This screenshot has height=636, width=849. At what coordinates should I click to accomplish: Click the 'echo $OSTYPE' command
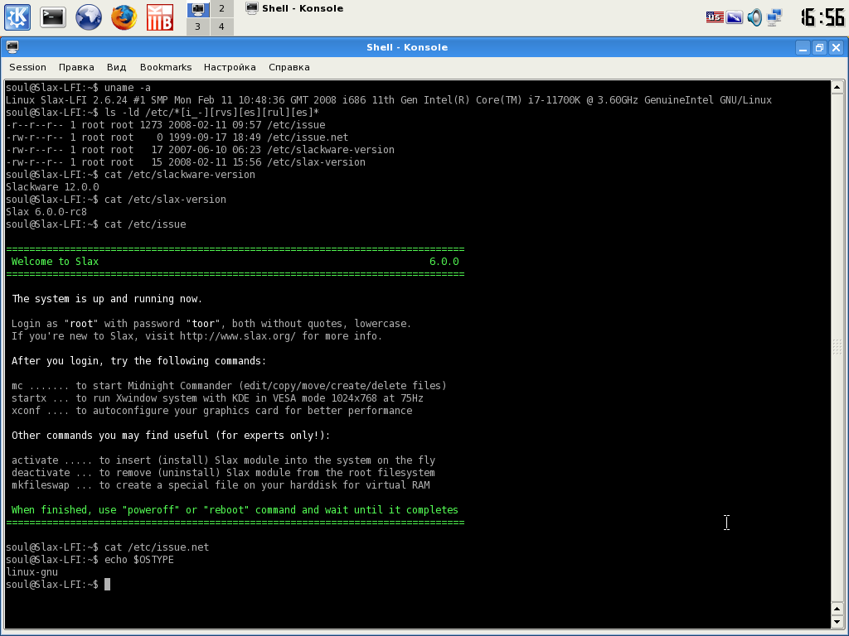(x=139, y=559)
